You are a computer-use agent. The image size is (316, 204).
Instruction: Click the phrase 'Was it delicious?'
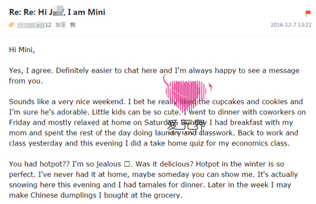(165, 164)
